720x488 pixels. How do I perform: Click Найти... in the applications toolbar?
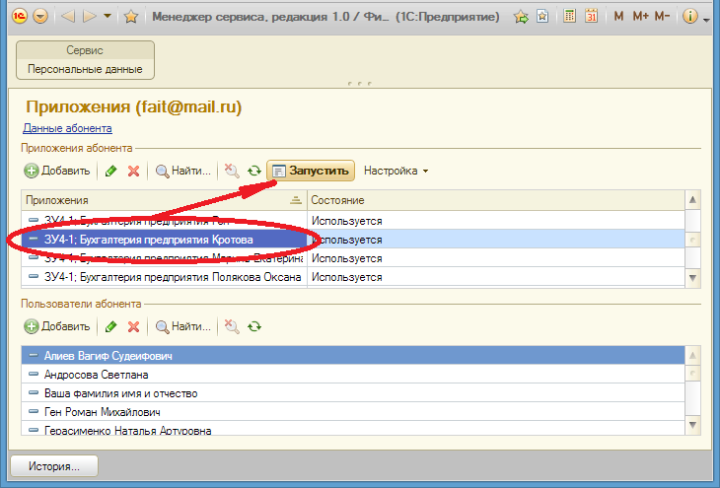[x=183, y=171]
